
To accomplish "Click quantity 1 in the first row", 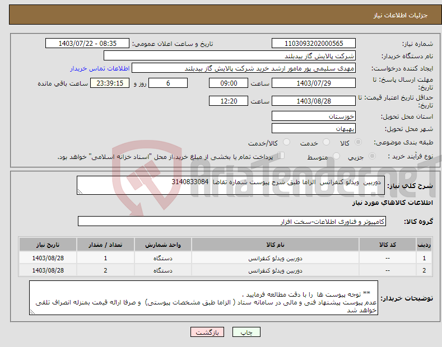I will tap(105, 258).
